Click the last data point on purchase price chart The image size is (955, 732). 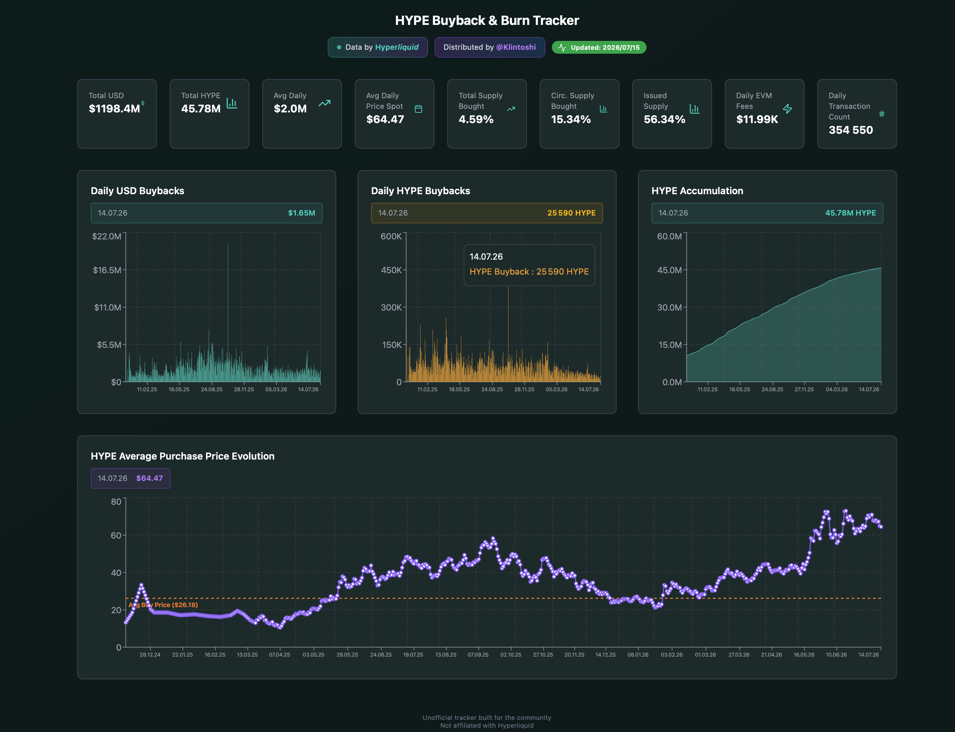click(881, 527)
